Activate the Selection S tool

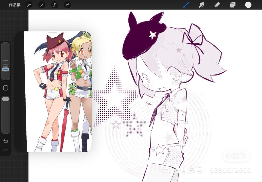click(x=55, y=5)
